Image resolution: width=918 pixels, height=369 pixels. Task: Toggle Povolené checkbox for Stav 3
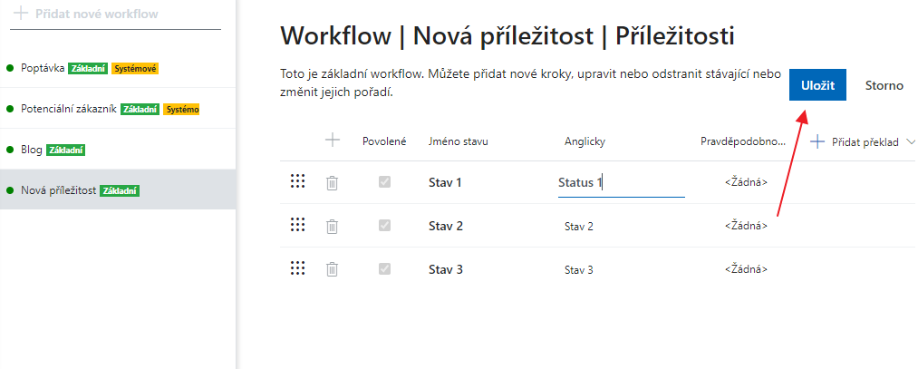(384, 269)
